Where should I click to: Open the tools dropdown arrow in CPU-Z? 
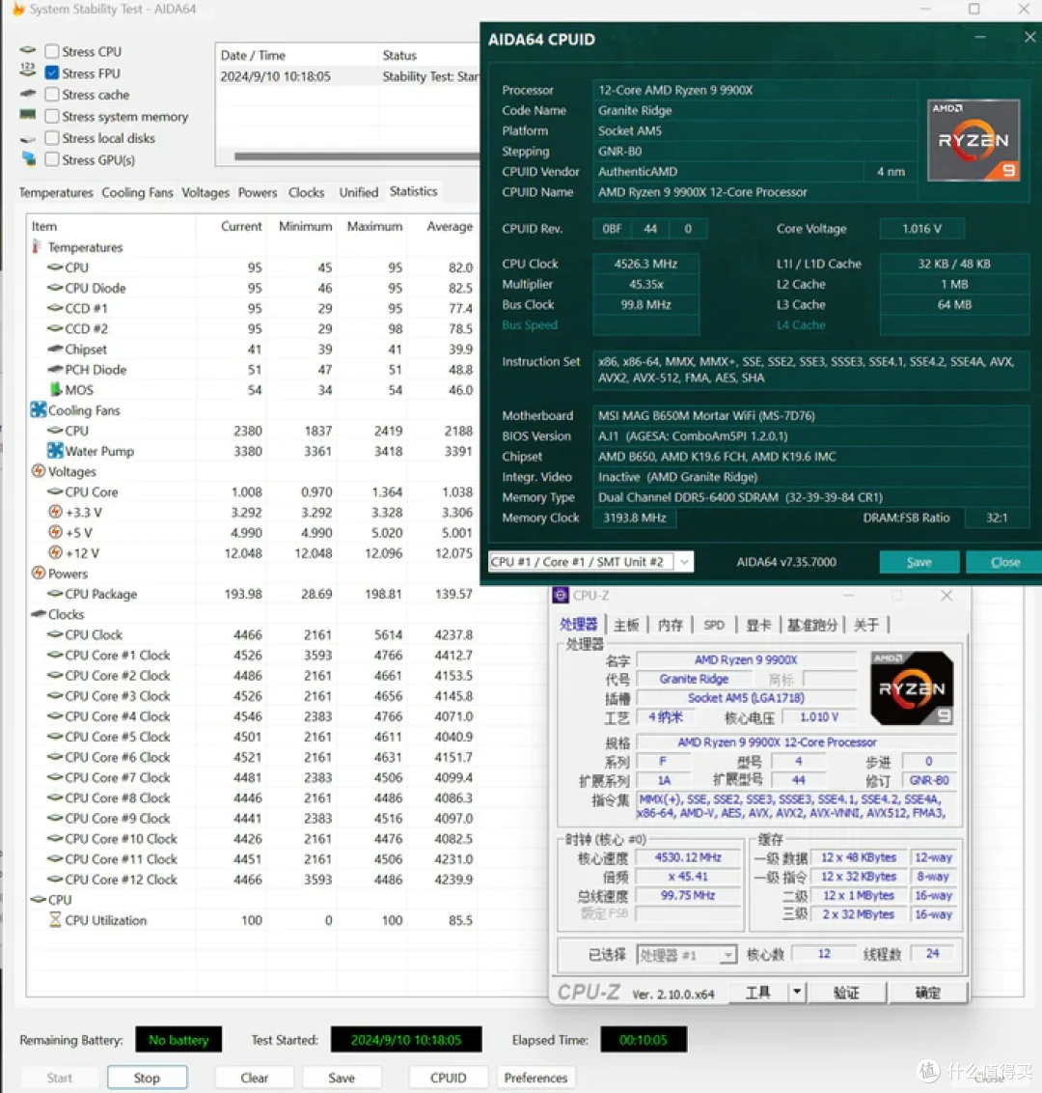click(797, 992)
